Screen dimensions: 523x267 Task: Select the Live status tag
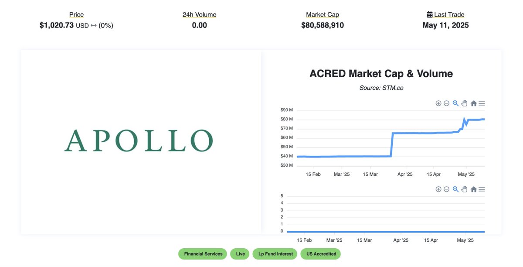click(x=240, y=254)
